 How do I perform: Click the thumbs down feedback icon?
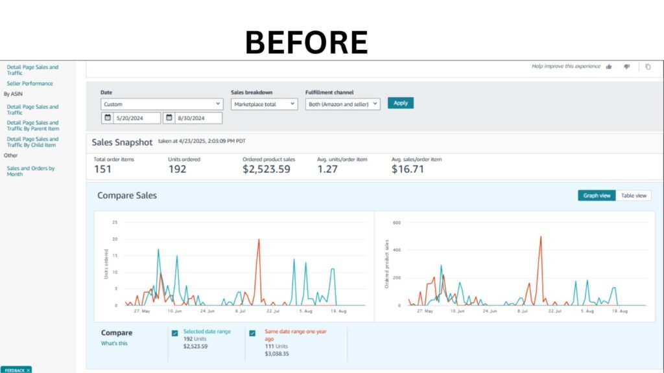pyautogui.click(x=627, y=67)
